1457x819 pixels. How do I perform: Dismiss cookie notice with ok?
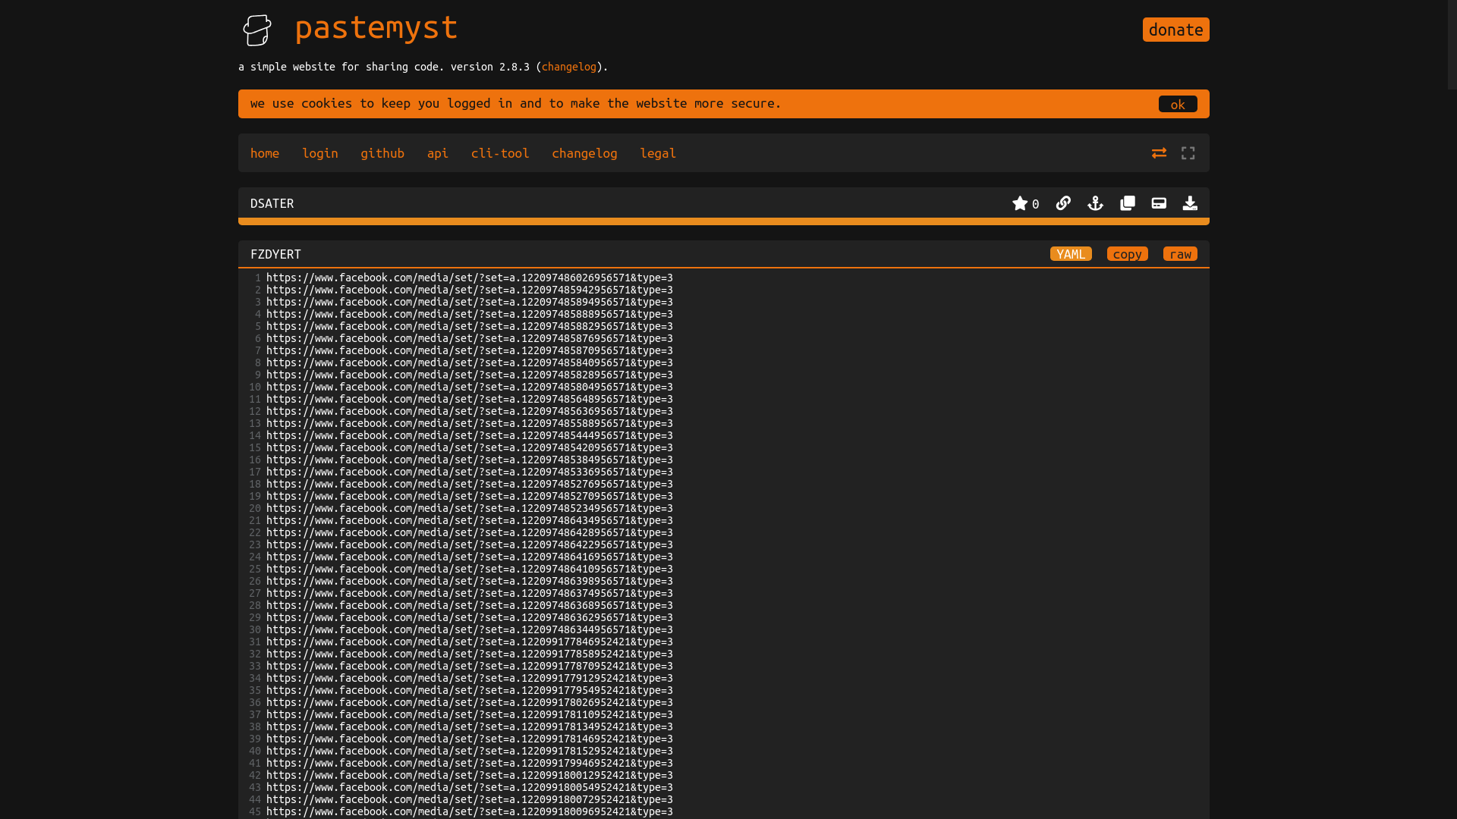pos(1178,104)
